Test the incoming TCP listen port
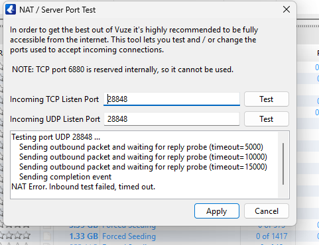 [267, 99]
